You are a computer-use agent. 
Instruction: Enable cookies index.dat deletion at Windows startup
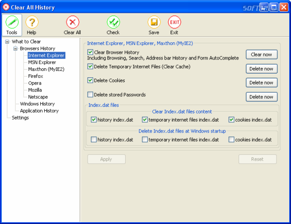[x=231, y=140]
